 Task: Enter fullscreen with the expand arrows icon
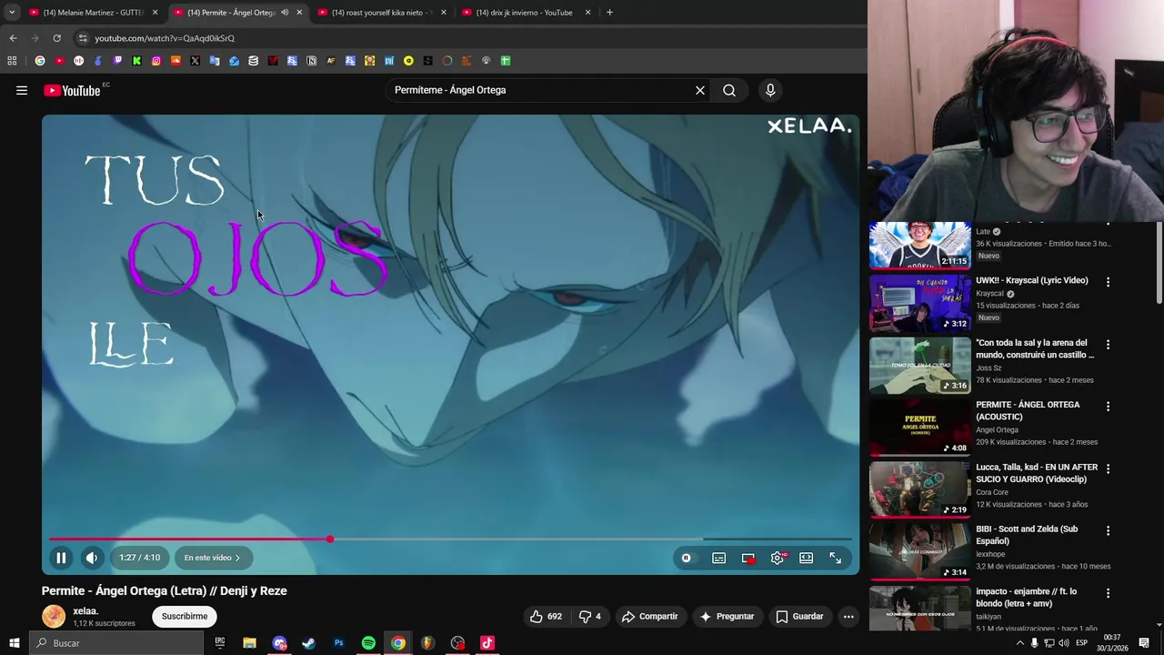(835, 558)
